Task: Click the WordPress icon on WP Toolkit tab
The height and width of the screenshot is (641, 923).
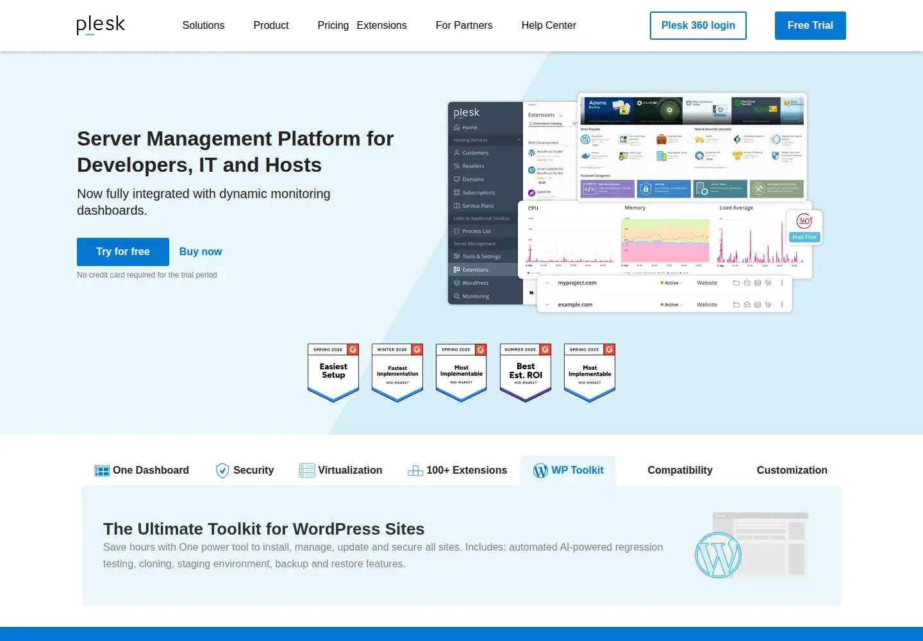Action: [540, 470]
